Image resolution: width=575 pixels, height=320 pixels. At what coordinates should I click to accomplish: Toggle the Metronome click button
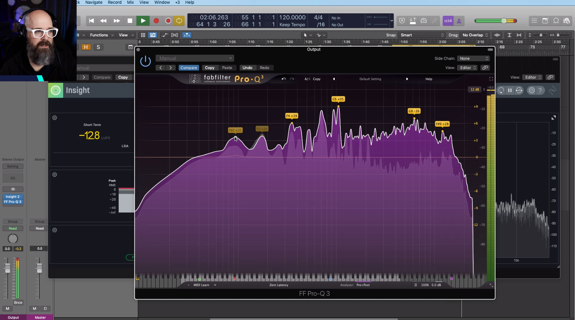pos(459,21)
